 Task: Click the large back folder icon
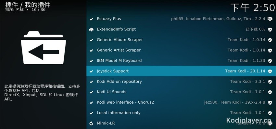click(43, 48)
